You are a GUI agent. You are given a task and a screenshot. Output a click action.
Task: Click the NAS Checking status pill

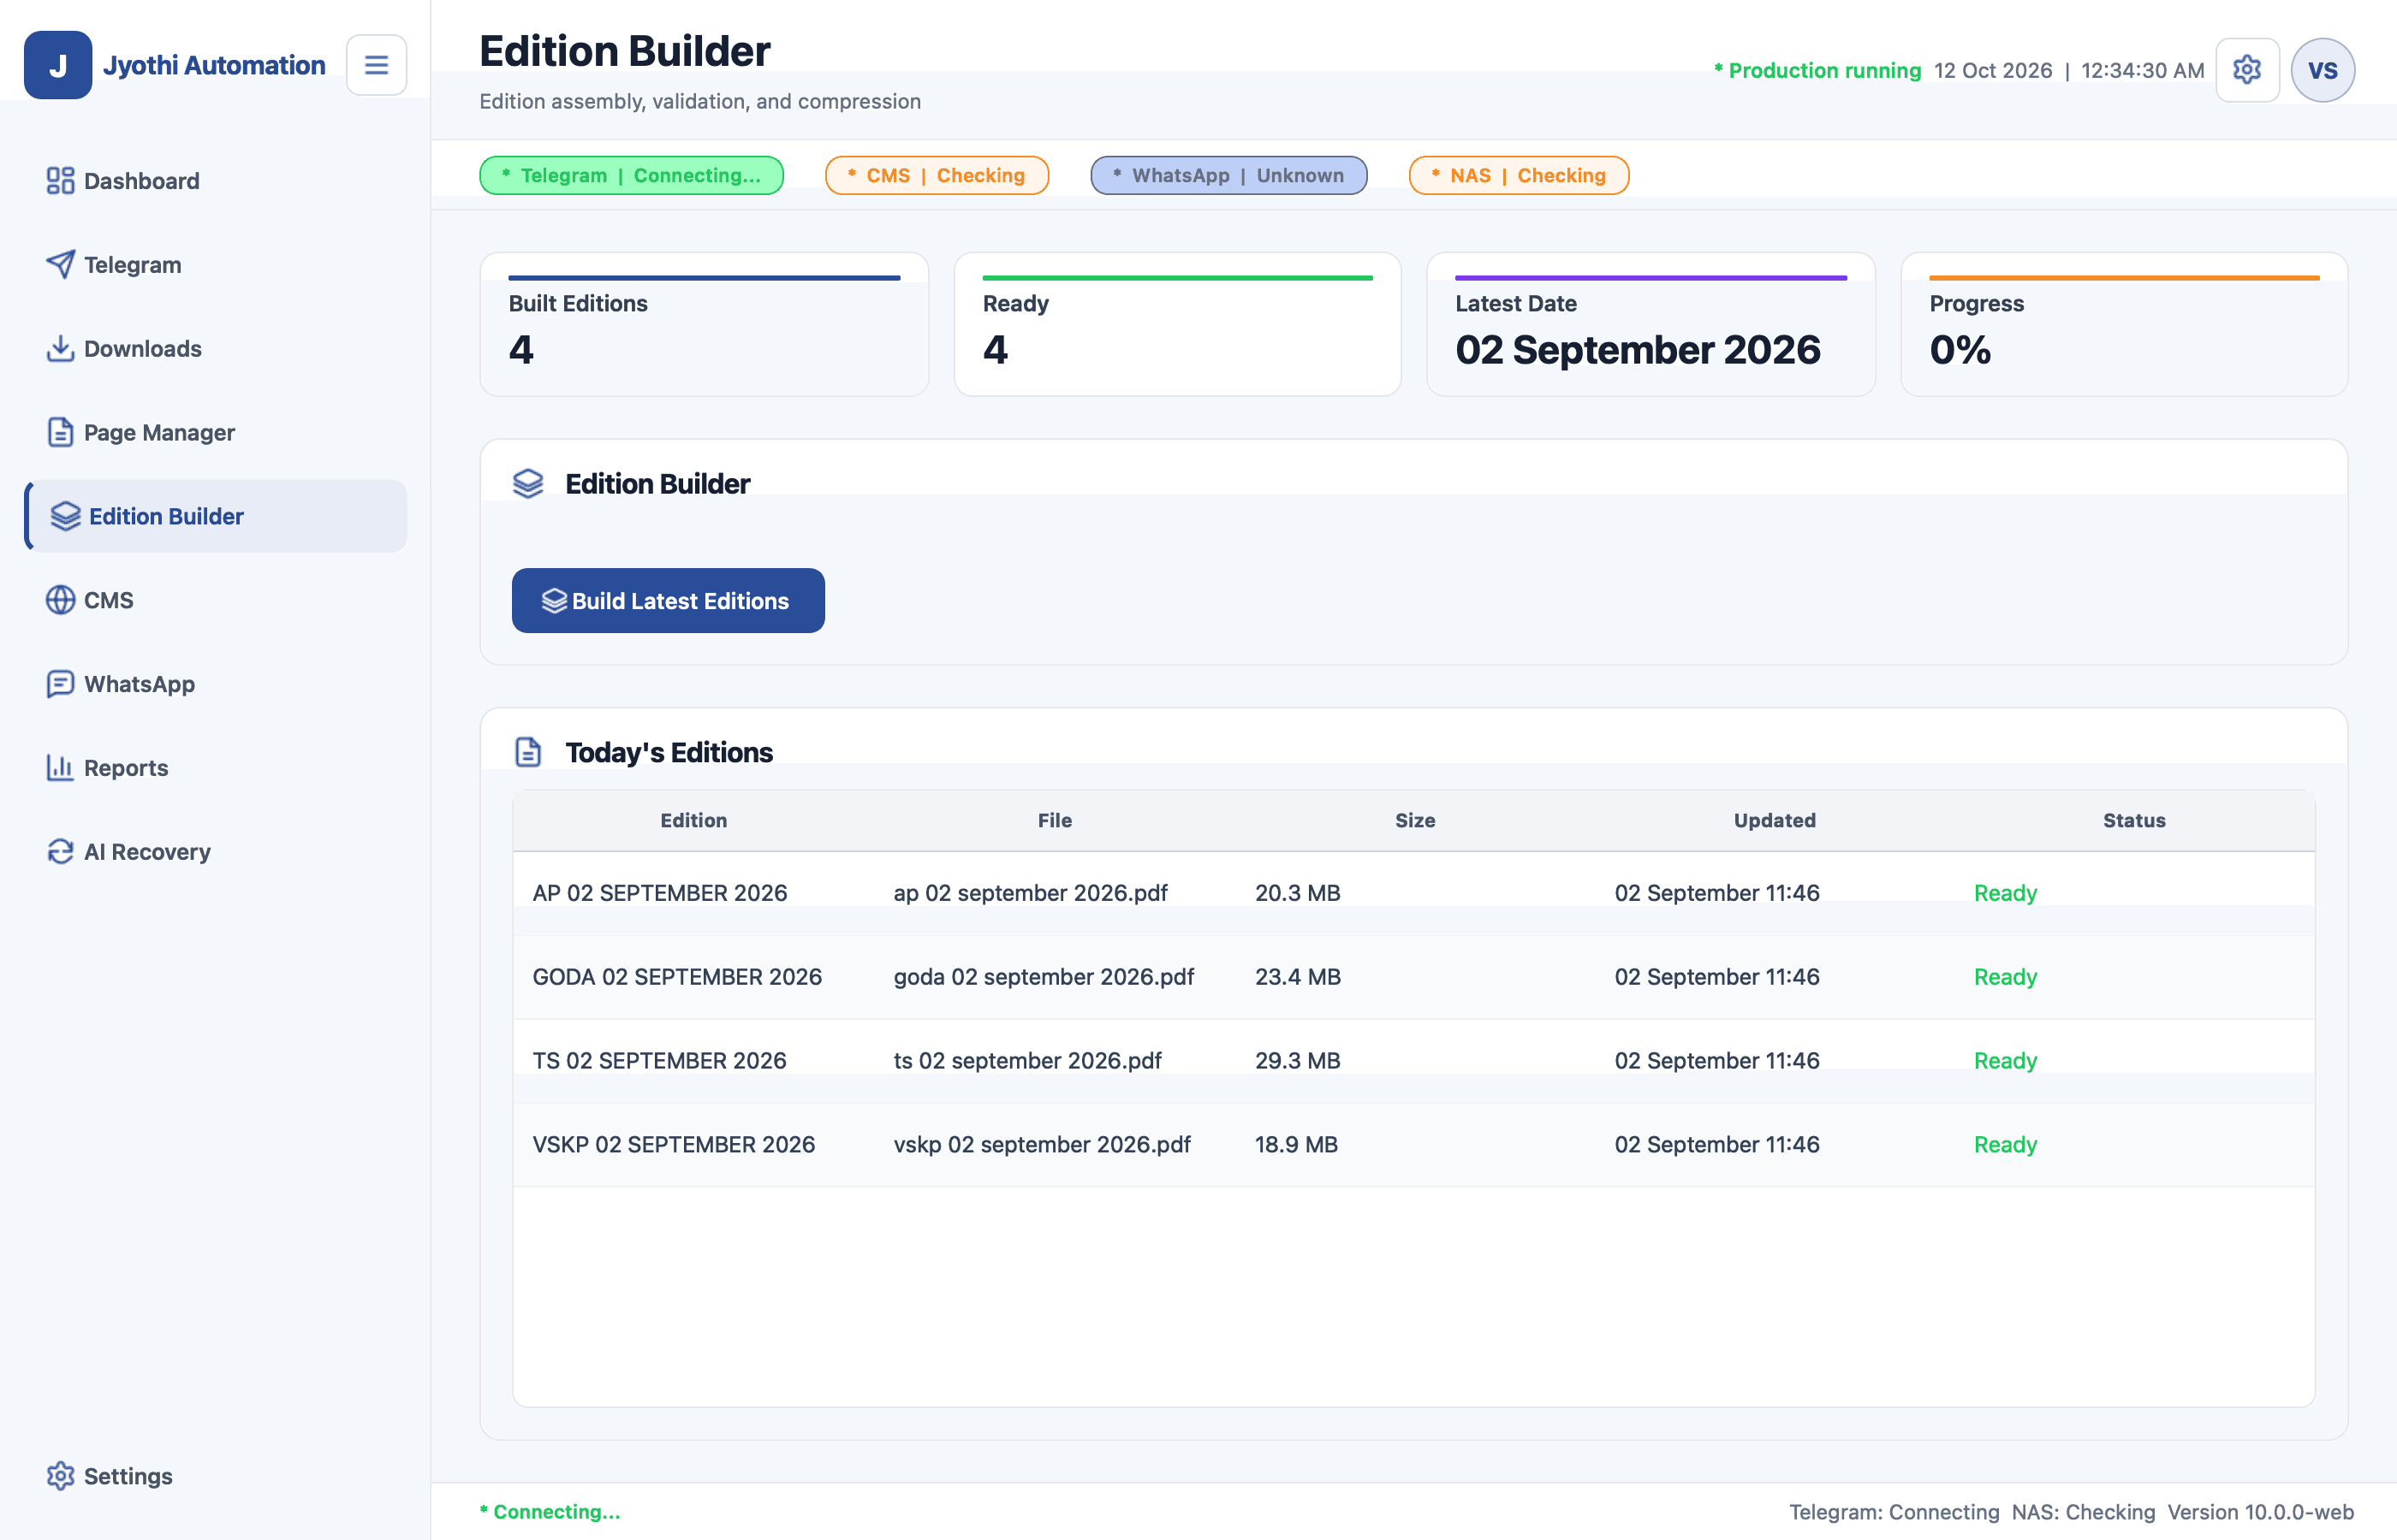[1519, 175]
